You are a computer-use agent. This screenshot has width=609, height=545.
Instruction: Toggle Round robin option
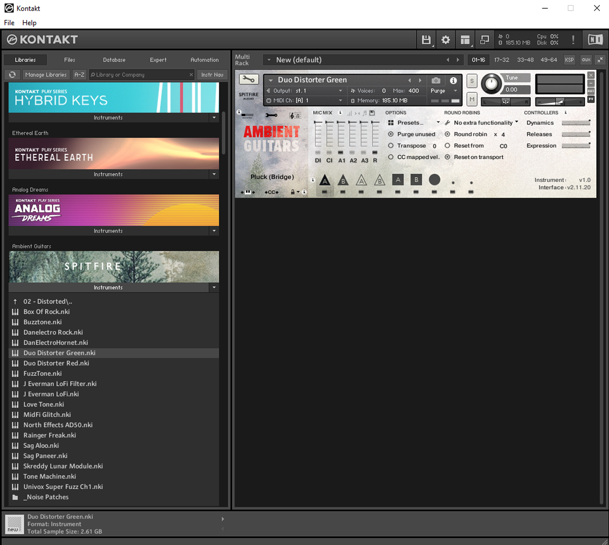[447, 134]
